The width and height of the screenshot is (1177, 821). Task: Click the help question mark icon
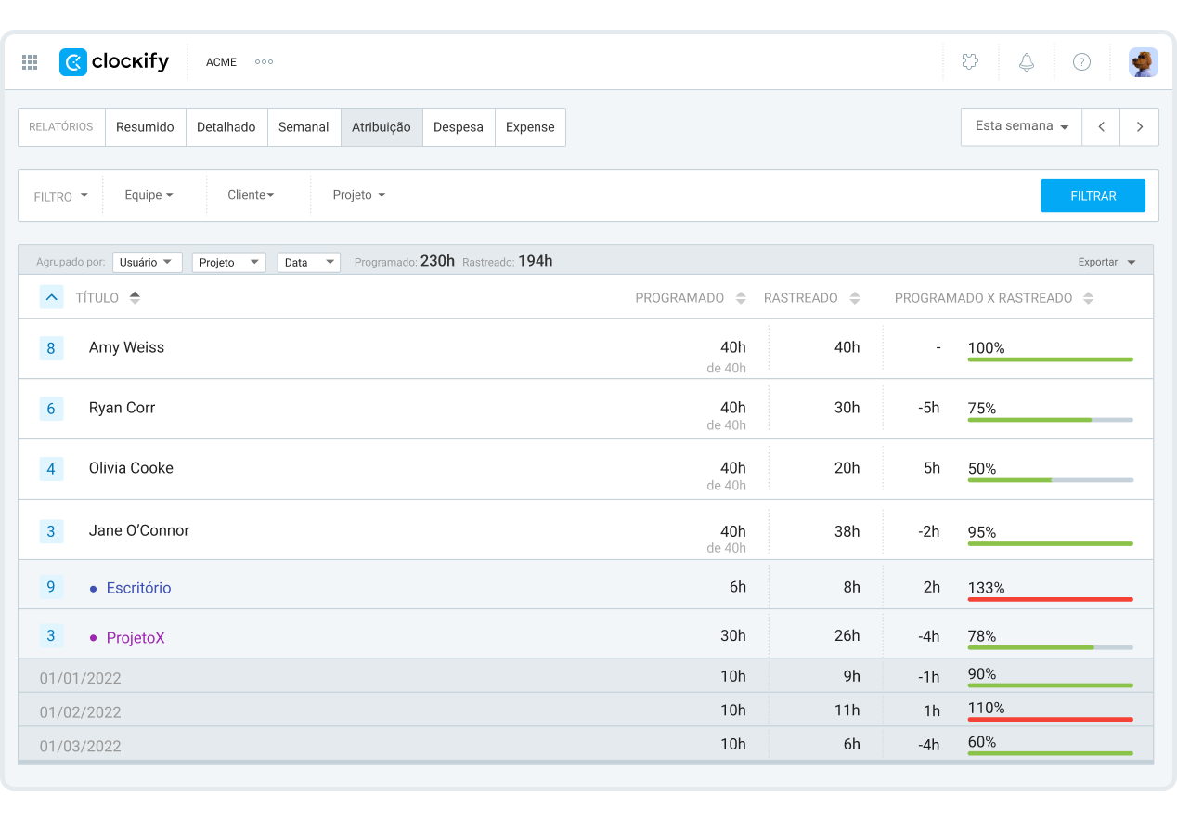[1081, 62]
